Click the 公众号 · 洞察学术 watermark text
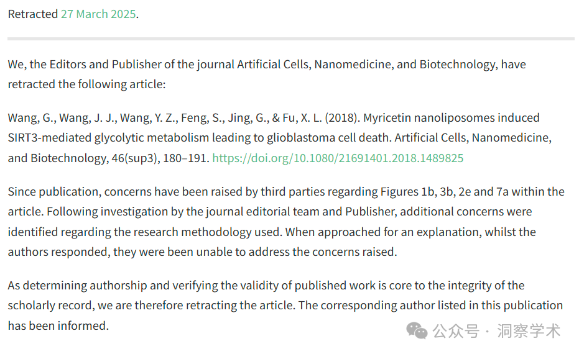This screenshot has width=579, height=354. [x=496, y=331]
